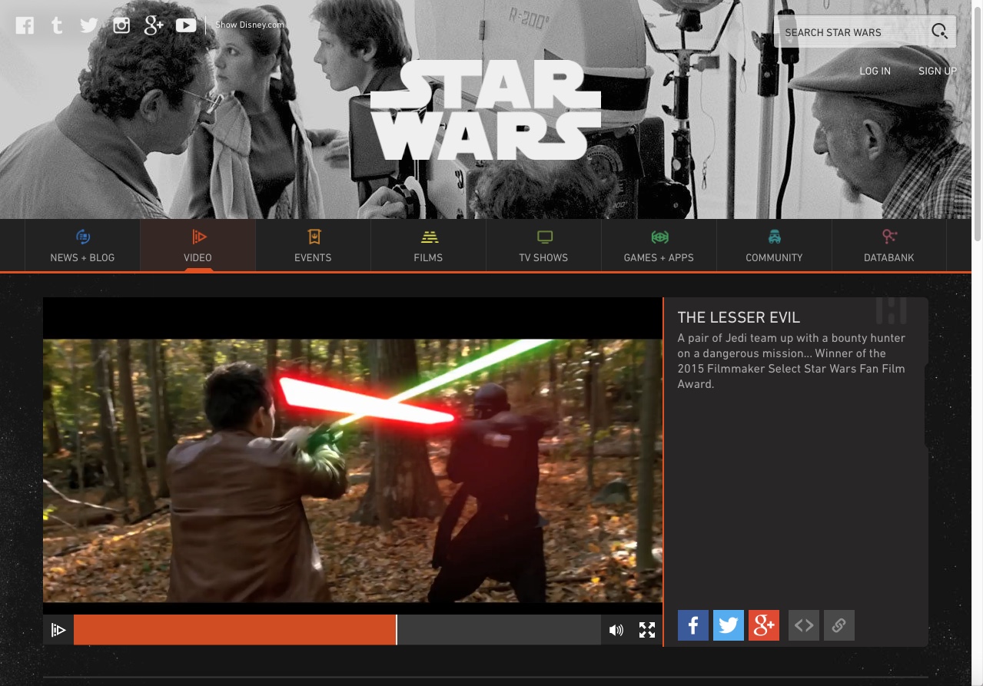Click the lightsaber duel video frame
Screen dimensions: 983x686
tap(353, 471)
